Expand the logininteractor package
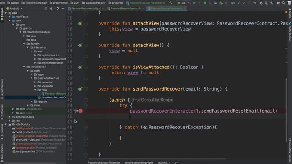Image resolution: width=292 pixels, height=164 pixels. 35,55
